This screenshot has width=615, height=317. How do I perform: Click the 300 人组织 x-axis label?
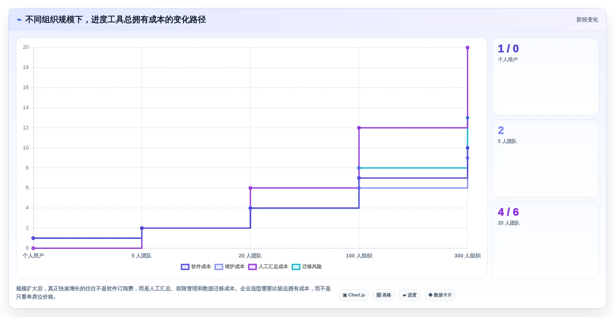coord(467,256)
